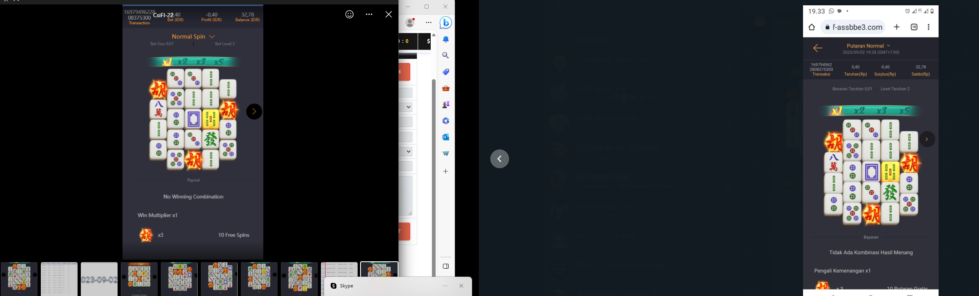Go to next spin in phone screenshot
979x296 pixels.
(927, 139)
